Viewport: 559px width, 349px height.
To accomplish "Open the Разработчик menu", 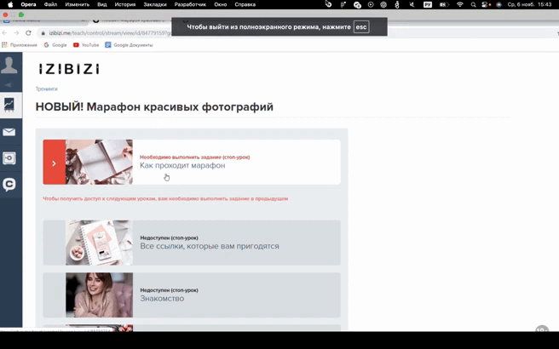I will 190,4.
